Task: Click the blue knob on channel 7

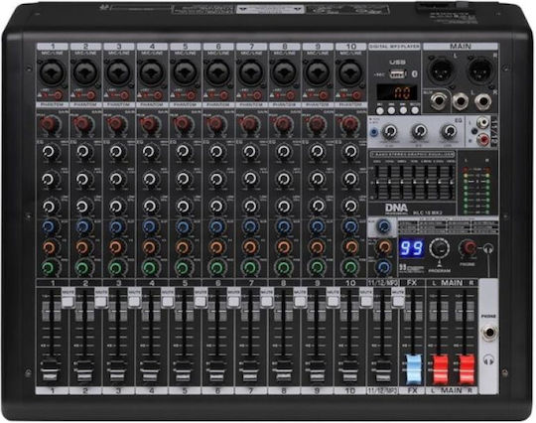Action: tap(250, 226)
